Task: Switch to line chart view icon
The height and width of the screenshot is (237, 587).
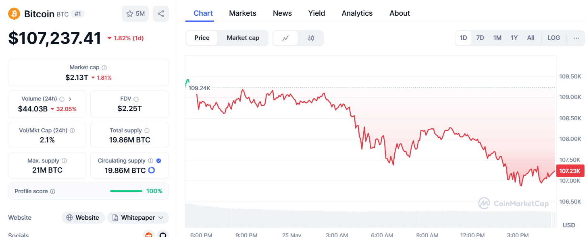Action: click(285, 38)
